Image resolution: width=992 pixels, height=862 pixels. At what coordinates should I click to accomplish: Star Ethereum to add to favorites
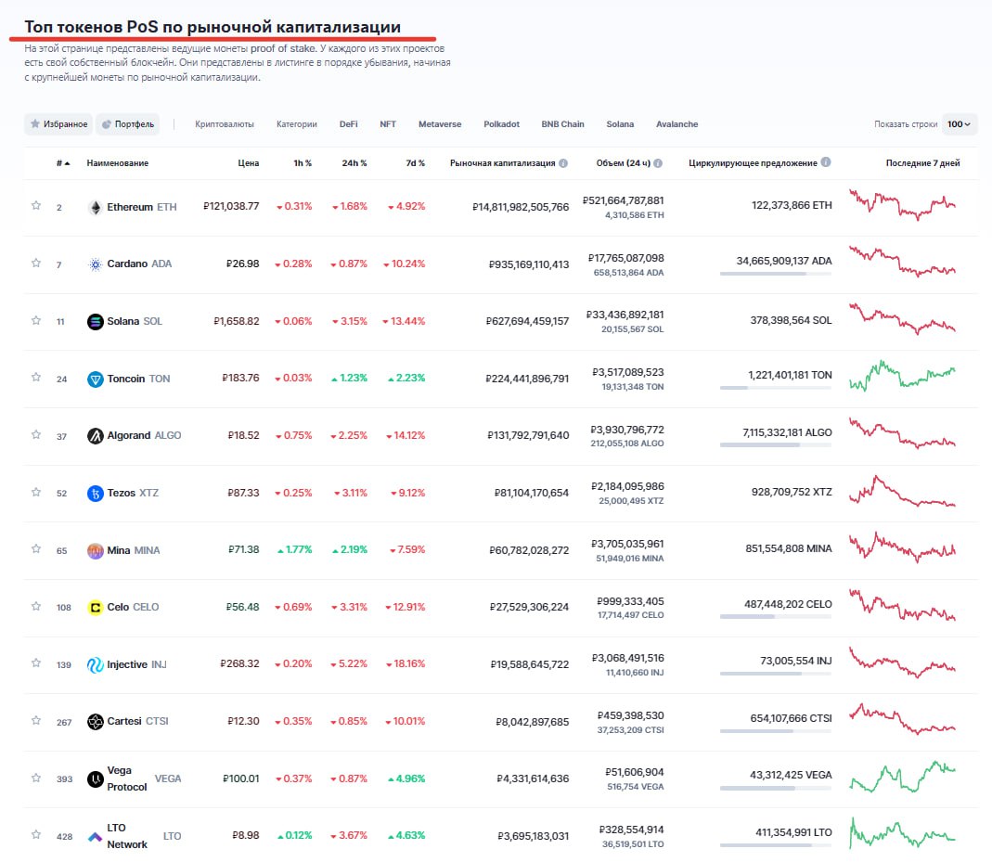36,206
